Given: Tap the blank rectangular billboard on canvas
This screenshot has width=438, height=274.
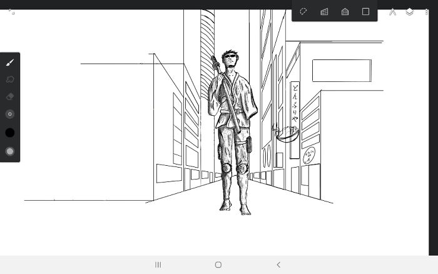Looking at the screenshot, I should coord(341,70).
